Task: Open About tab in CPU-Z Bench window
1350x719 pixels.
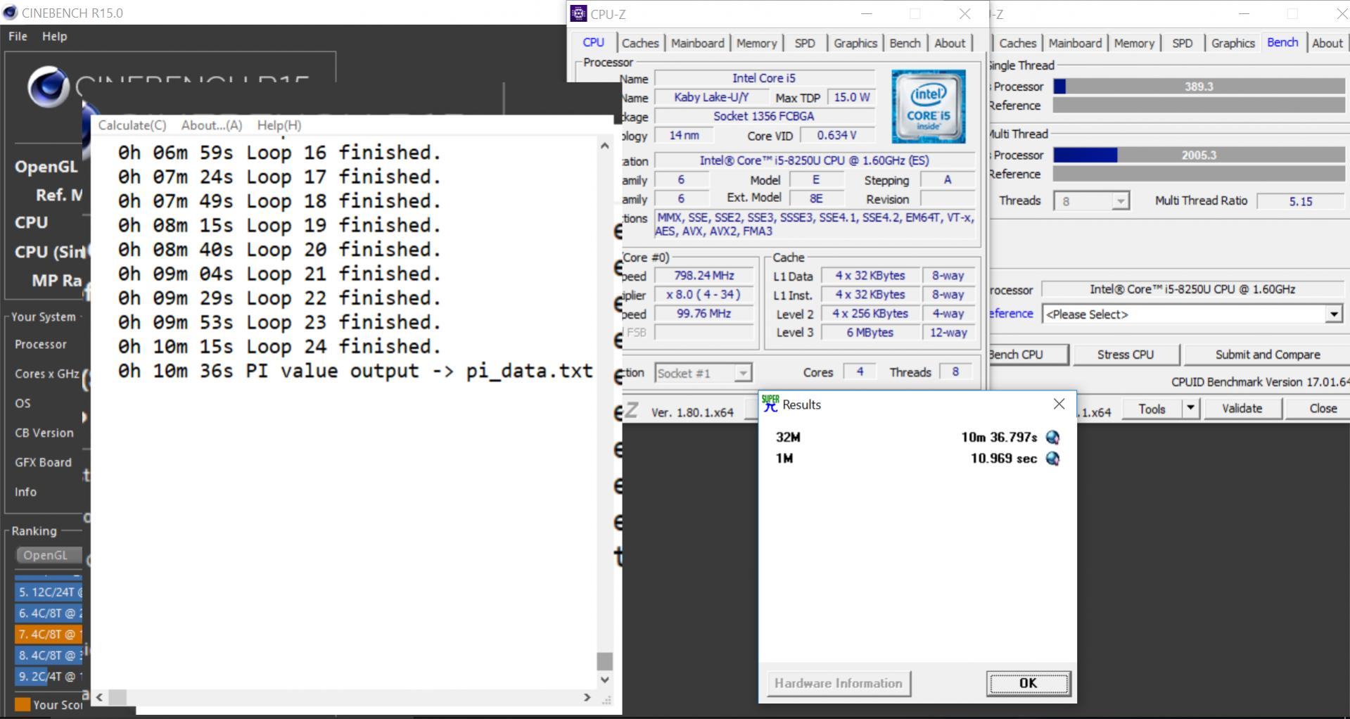Action: coord(1327,43)
